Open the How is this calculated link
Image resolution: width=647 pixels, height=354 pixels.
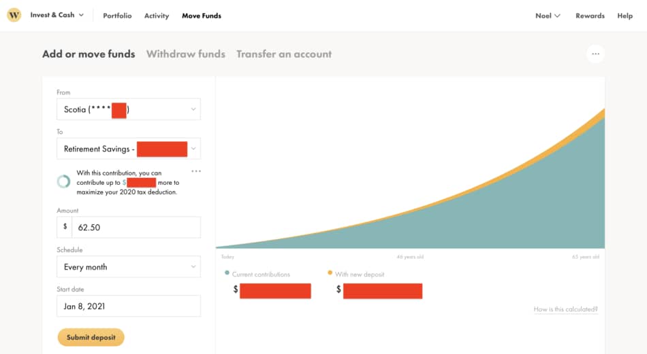565,309
